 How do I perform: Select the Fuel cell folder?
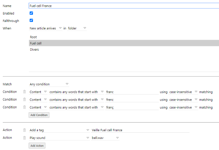124,43
